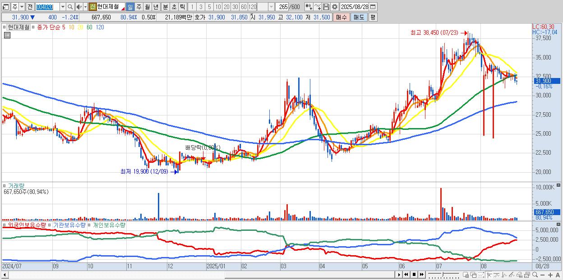Toggle the 년 yearly period button
563x280 pixels.
point(156,7)
